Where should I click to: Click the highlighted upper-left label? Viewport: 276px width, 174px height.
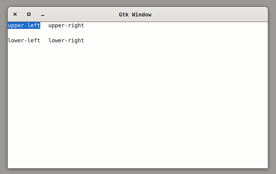click(x=24, y=26)
